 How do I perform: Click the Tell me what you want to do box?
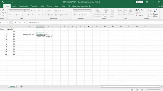click(x=81, y=6)
